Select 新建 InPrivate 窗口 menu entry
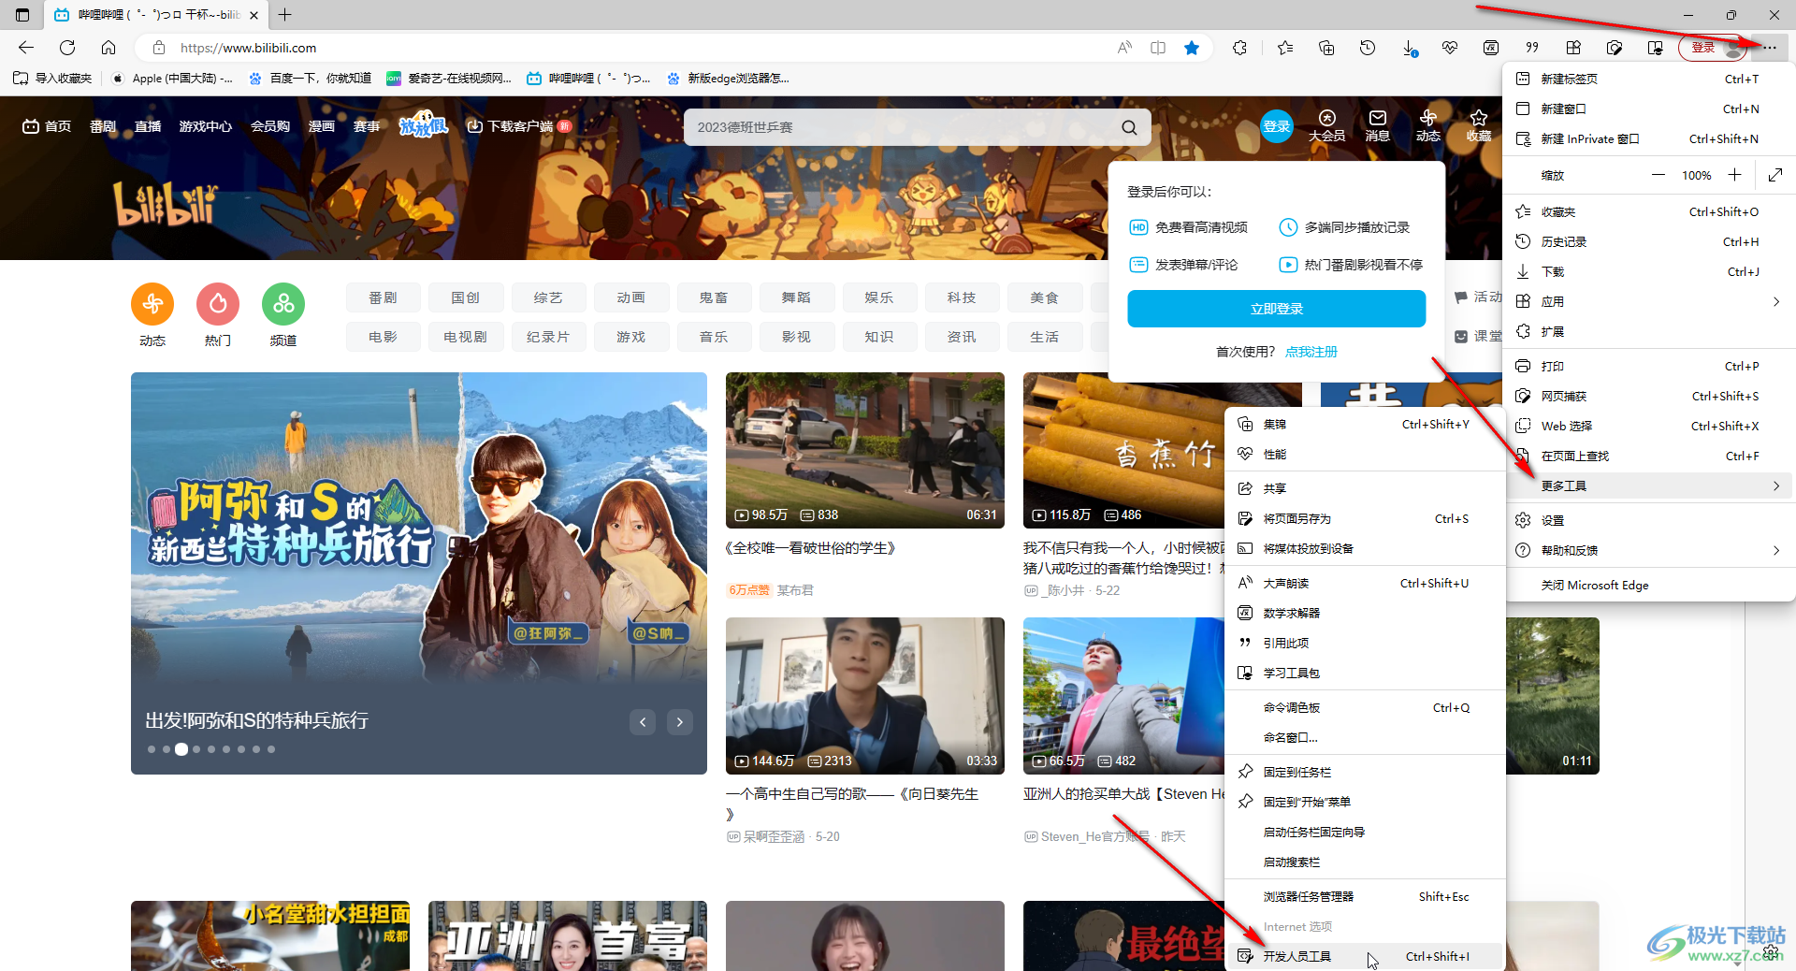The width and height of the screenshot is (1796, 971). tap(1650, 138)
